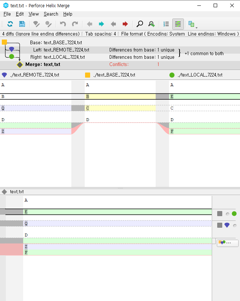Click line Z in the left REMOTE pane
This screenshot has height=301, width=240.
[35, 131]
